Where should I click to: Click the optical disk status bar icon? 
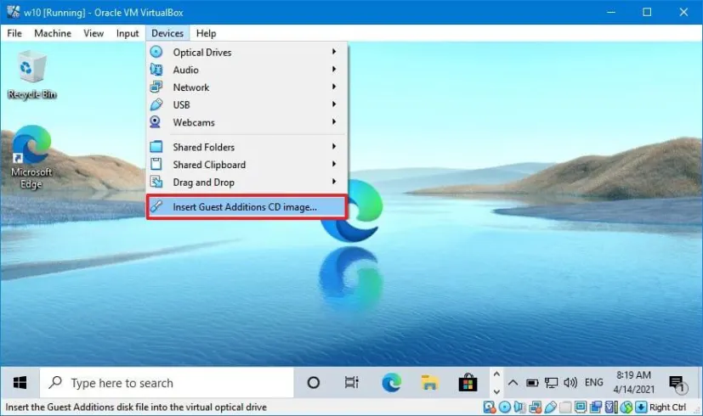tap(506, 408)
